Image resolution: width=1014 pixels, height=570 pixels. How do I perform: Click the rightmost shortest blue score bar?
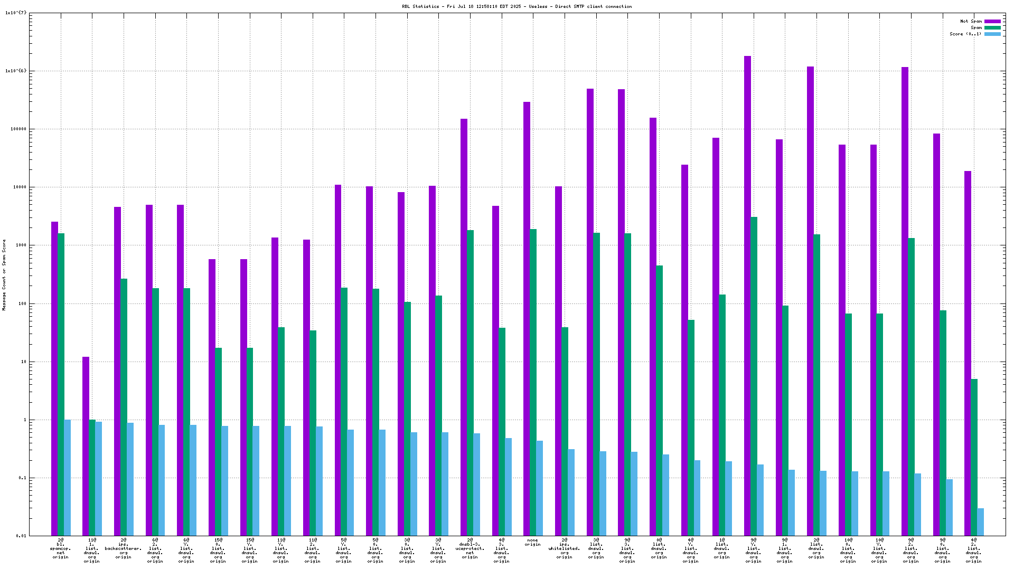[980, 522]
